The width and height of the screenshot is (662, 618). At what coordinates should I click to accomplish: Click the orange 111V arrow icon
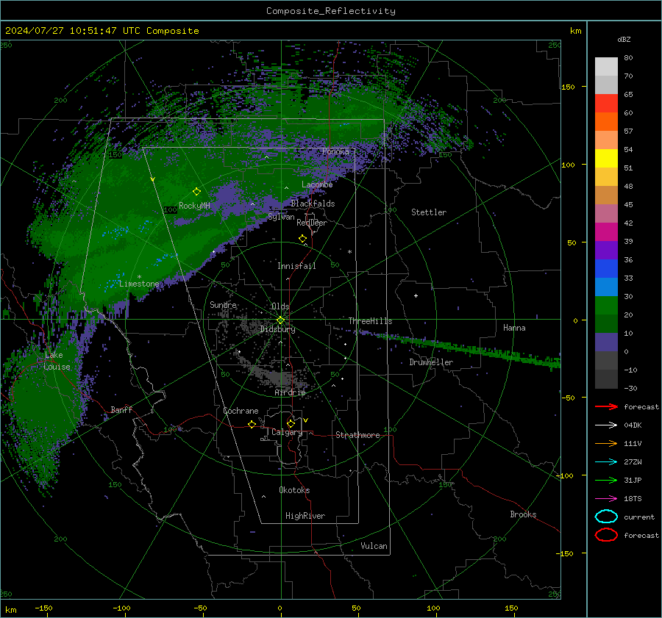click(x=606, y=443)
